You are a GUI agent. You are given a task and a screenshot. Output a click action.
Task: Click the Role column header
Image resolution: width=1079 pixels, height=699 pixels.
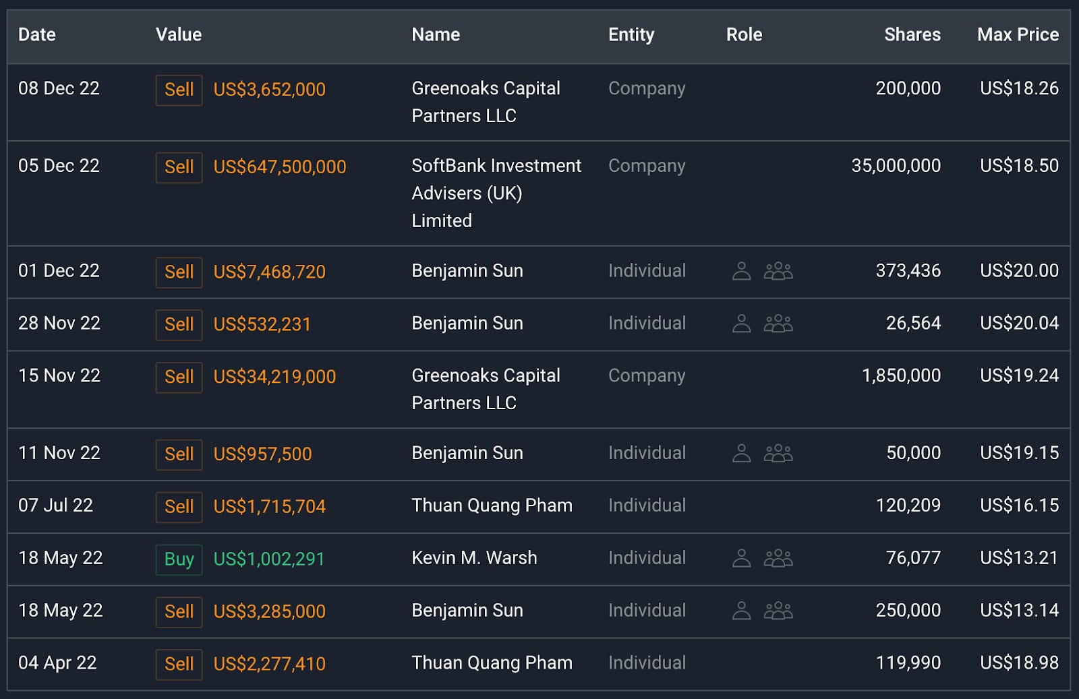(x=744, y=35)
